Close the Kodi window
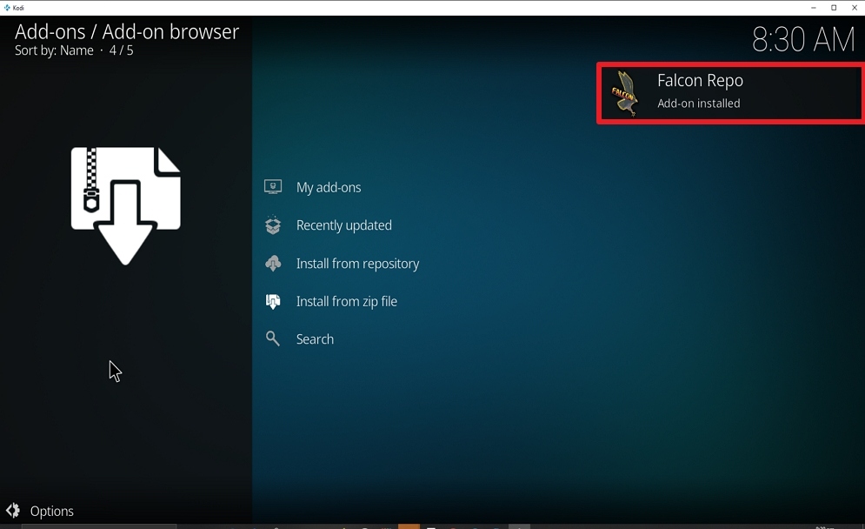865x529 pixels. 855,8
